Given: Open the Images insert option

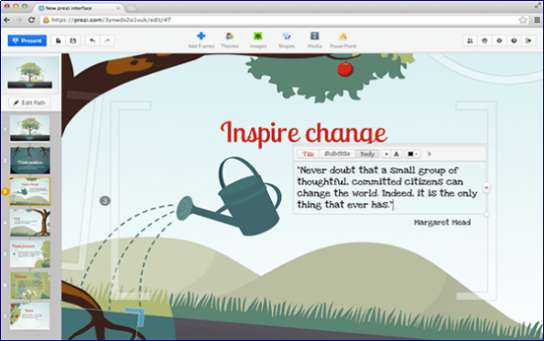Looking at the screenshot, I should tap(258, 40).
